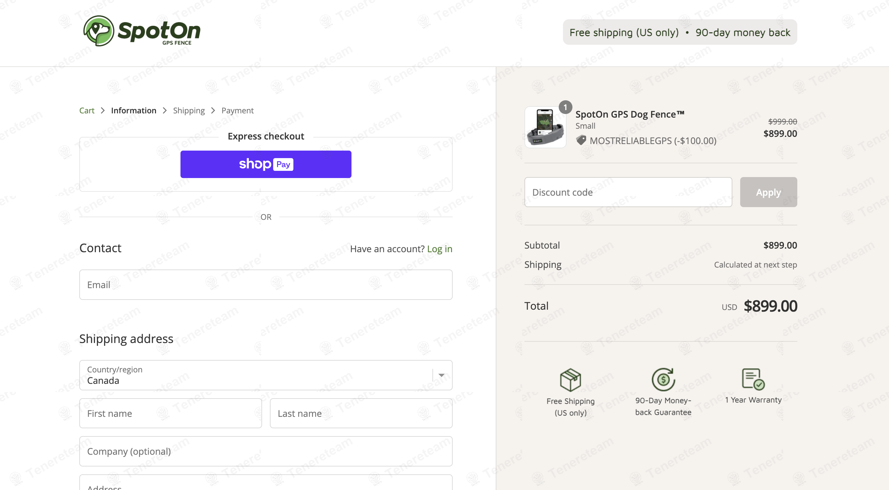Select the Payment breadcrumb step

238,110
